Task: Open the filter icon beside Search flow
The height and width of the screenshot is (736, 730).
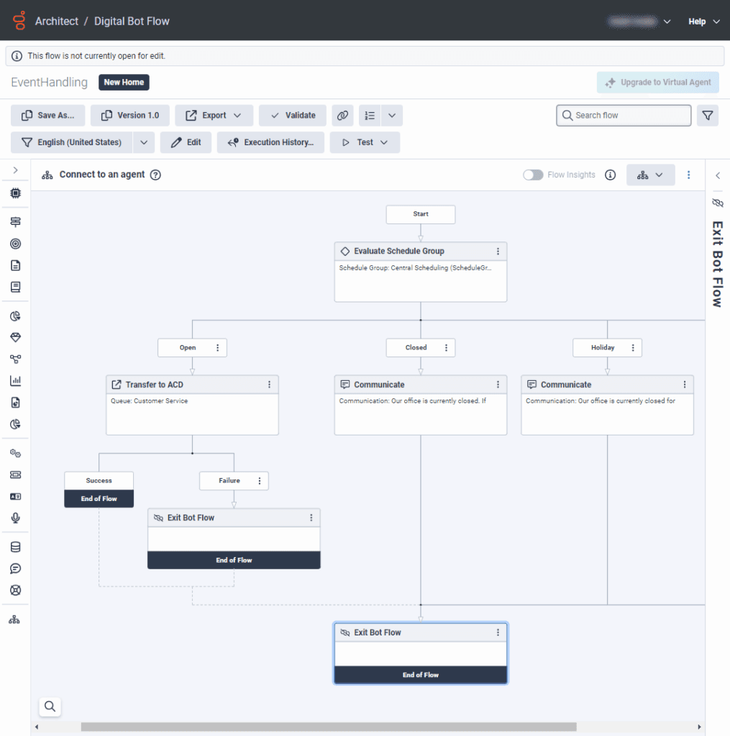Action: coord(708,115)
